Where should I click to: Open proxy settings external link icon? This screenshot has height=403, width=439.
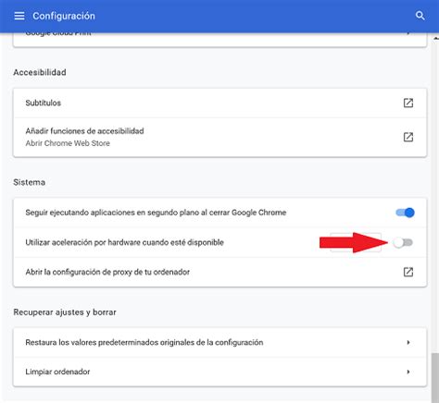click(408, 272)
